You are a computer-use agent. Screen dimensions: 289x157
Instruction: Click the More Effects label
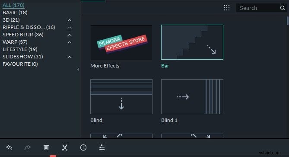pyautogui.click(x=105, y=66)
